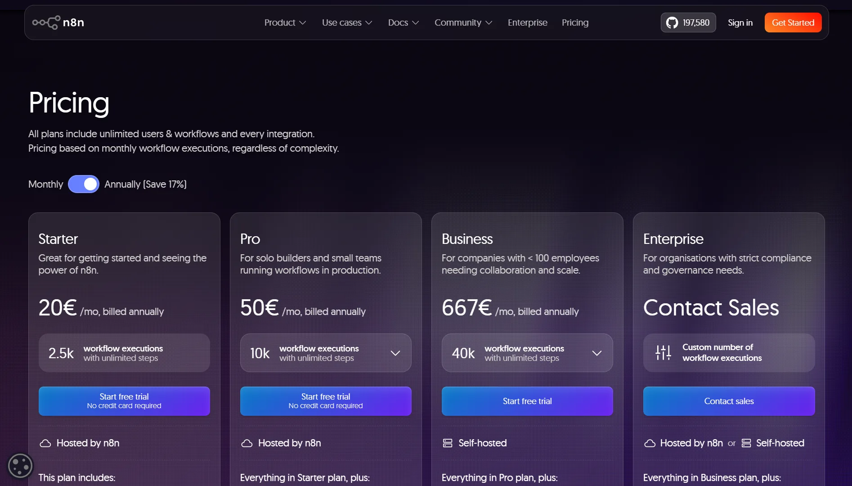Click the orange Get Started button
The height and width of the screenshot is (486, 852).
(793, 22)
